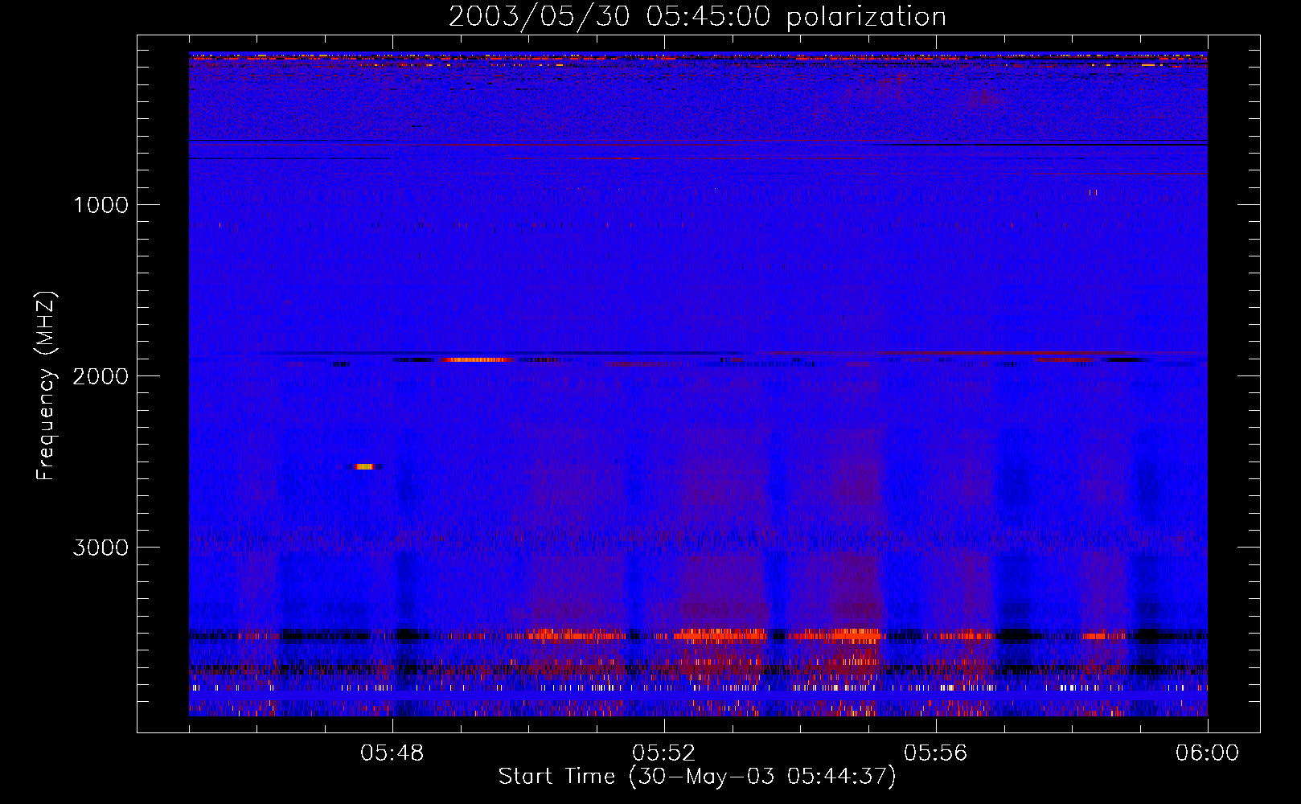Click the plot title '2003/05/30 05:45:00 polarization'
Viewport: 1301px width, 804px height.
tap(697, 17)
